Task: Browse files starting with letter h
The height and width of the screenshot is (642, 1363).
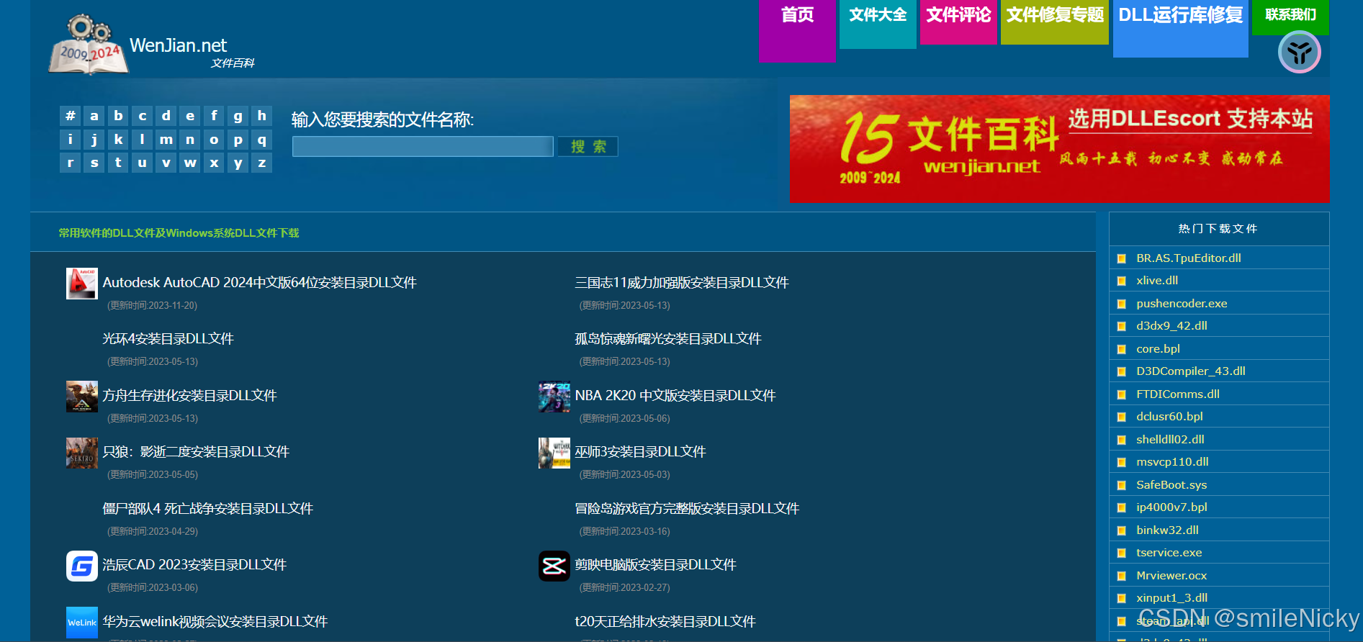Action: pos(261,116)
